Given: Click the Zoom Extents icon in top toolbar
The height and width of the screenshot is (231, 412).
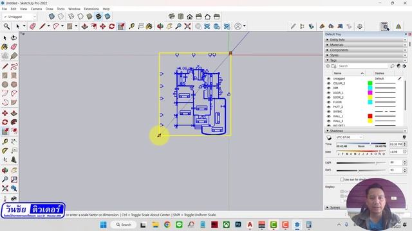Looking at the screenshot, I should pyautogui.click(x=187, y=26).
